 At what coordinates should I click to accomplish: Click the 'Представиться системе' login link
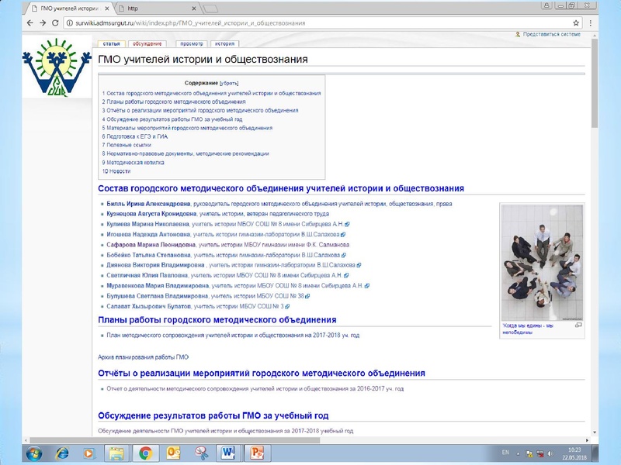pyautogui.click(x=551, y=35)
